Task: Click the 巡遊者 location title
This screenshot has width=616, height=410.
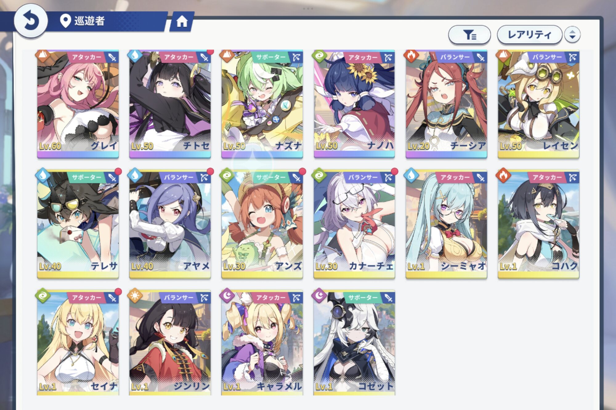Action: click(90, 21)
